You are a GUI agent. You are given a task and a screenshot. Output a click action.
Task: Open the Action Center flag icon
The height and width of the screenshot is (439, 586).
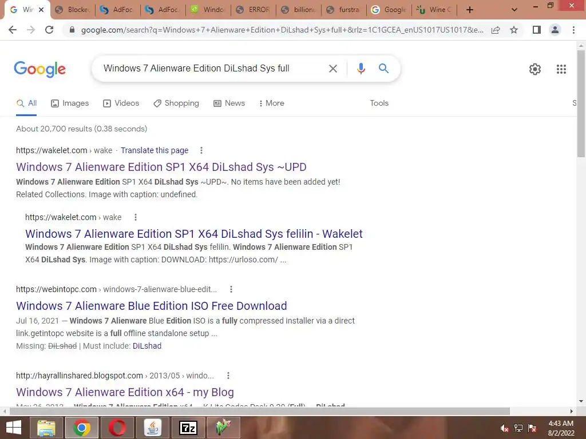pyautogui.click(x=532, y=428)
